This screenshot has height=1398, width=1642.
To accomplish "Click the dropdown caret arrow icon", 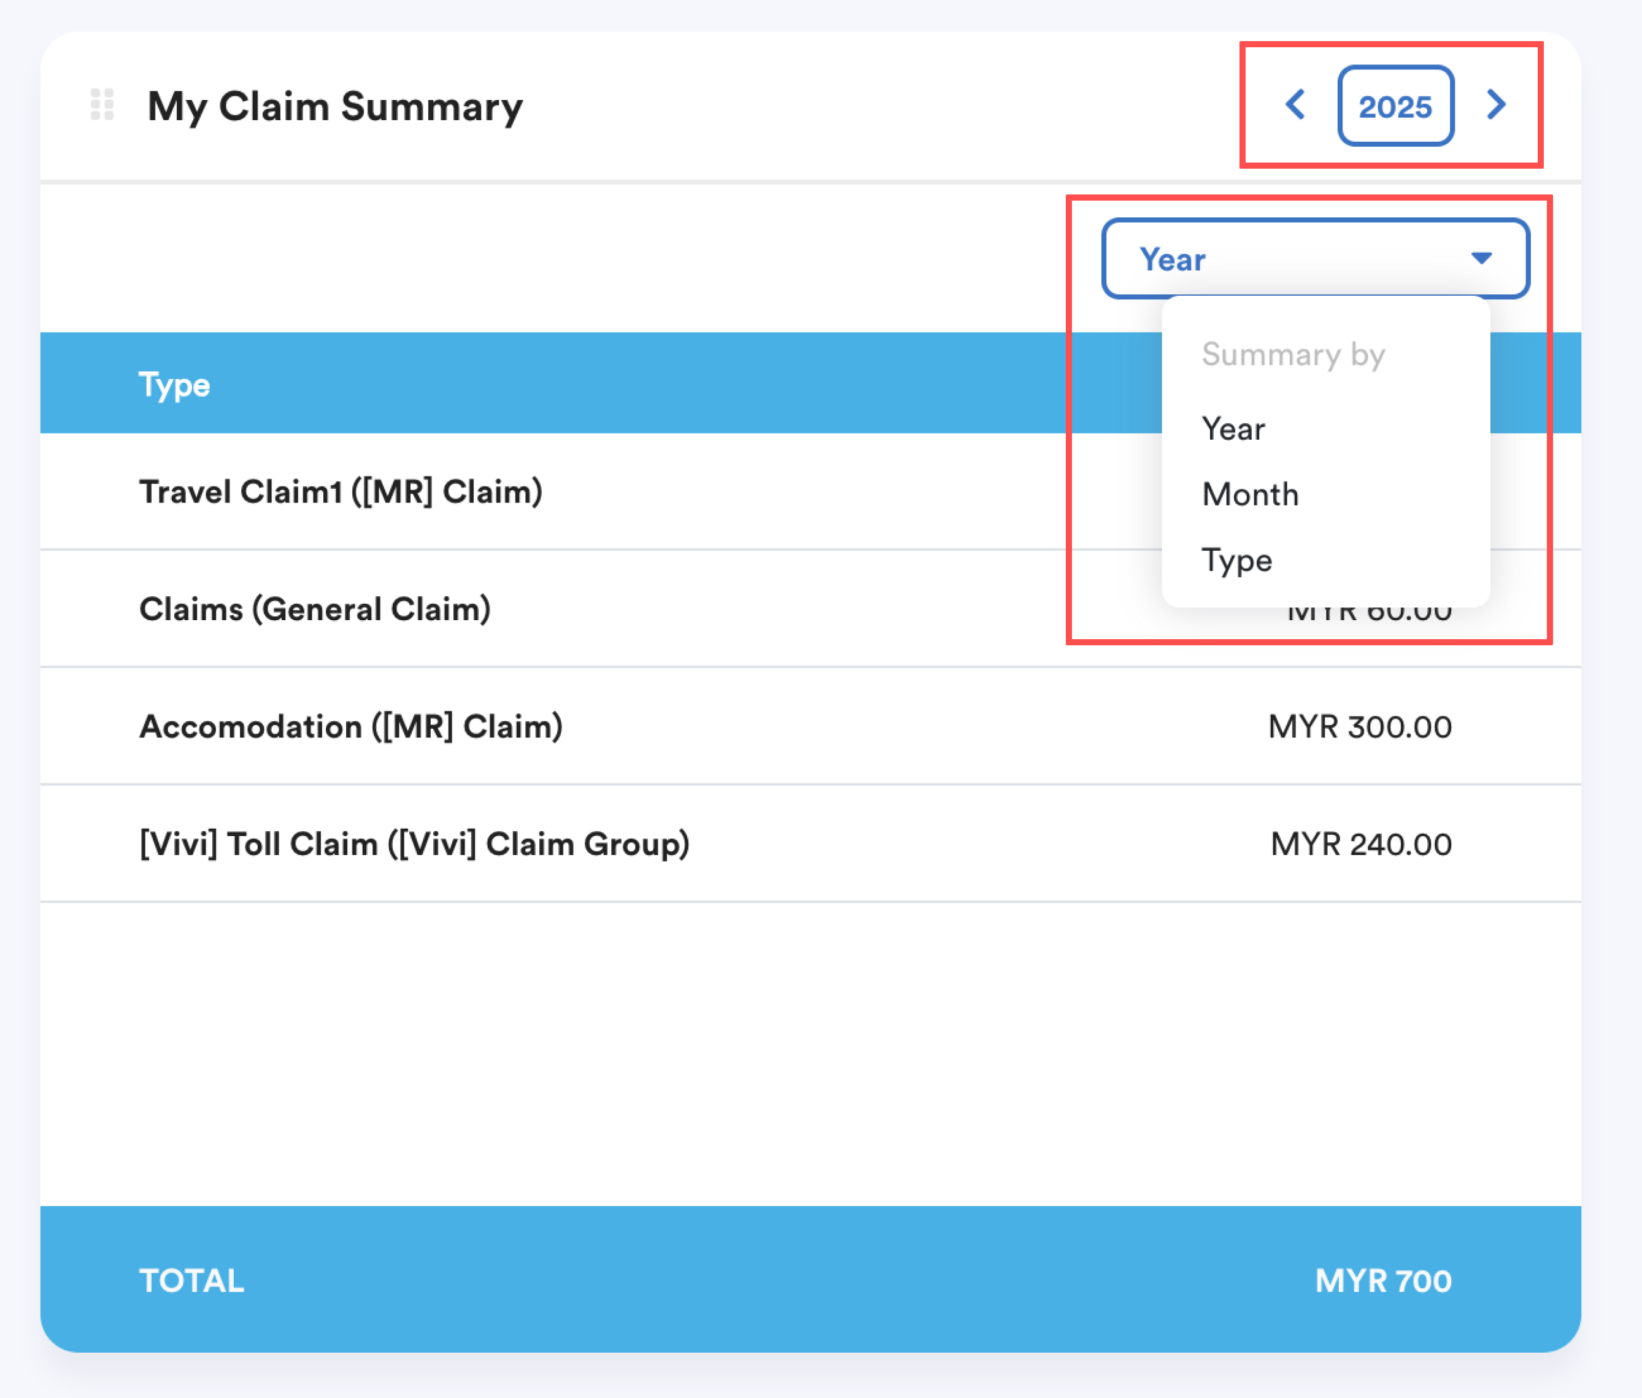I will pos(1481,258).
